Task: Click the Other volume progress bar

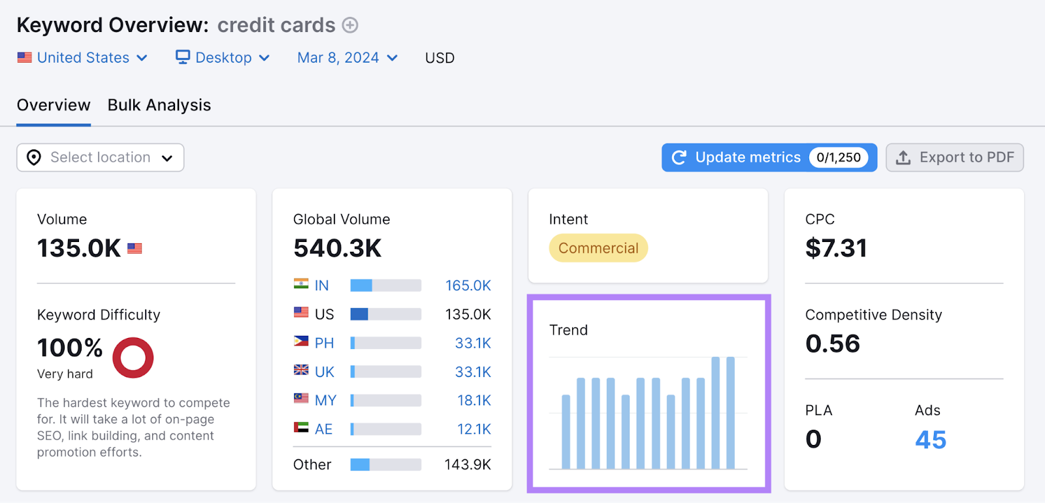Action: (x=386, y=465)
